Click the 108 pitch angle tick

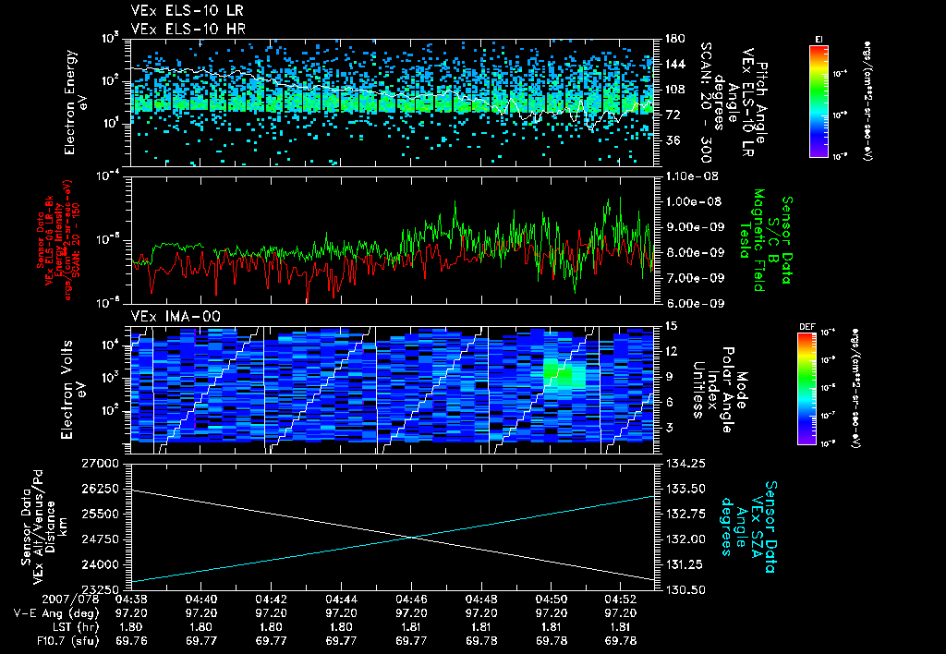click(674, 90)
